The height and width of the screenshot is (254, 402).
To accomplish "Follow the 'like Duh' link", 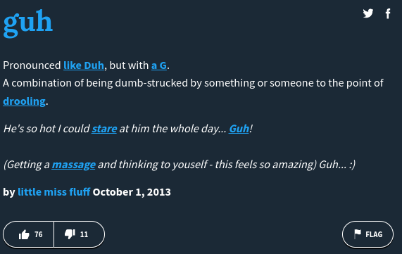I will [84, 65].
